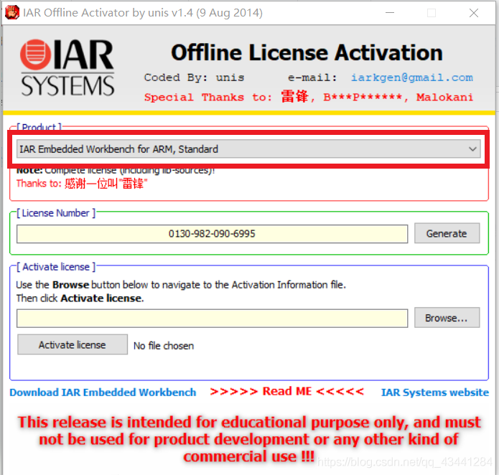Click the 'Offline License Activation' heading

tap(307, 52)
